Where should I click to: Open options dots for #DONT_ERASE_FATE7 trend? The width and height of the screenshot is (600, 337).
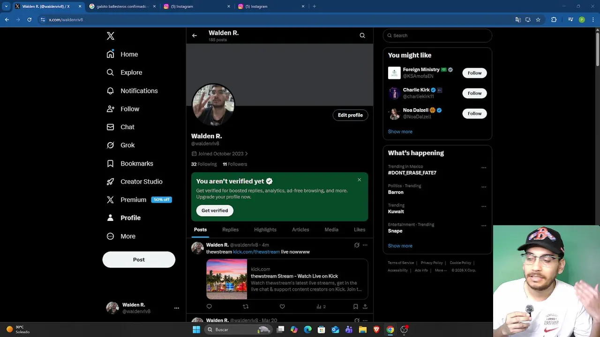pos(484,168)
